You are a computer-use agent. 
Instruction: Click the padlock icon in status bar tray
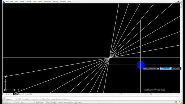pyautogui.click(x=179, y=102)
